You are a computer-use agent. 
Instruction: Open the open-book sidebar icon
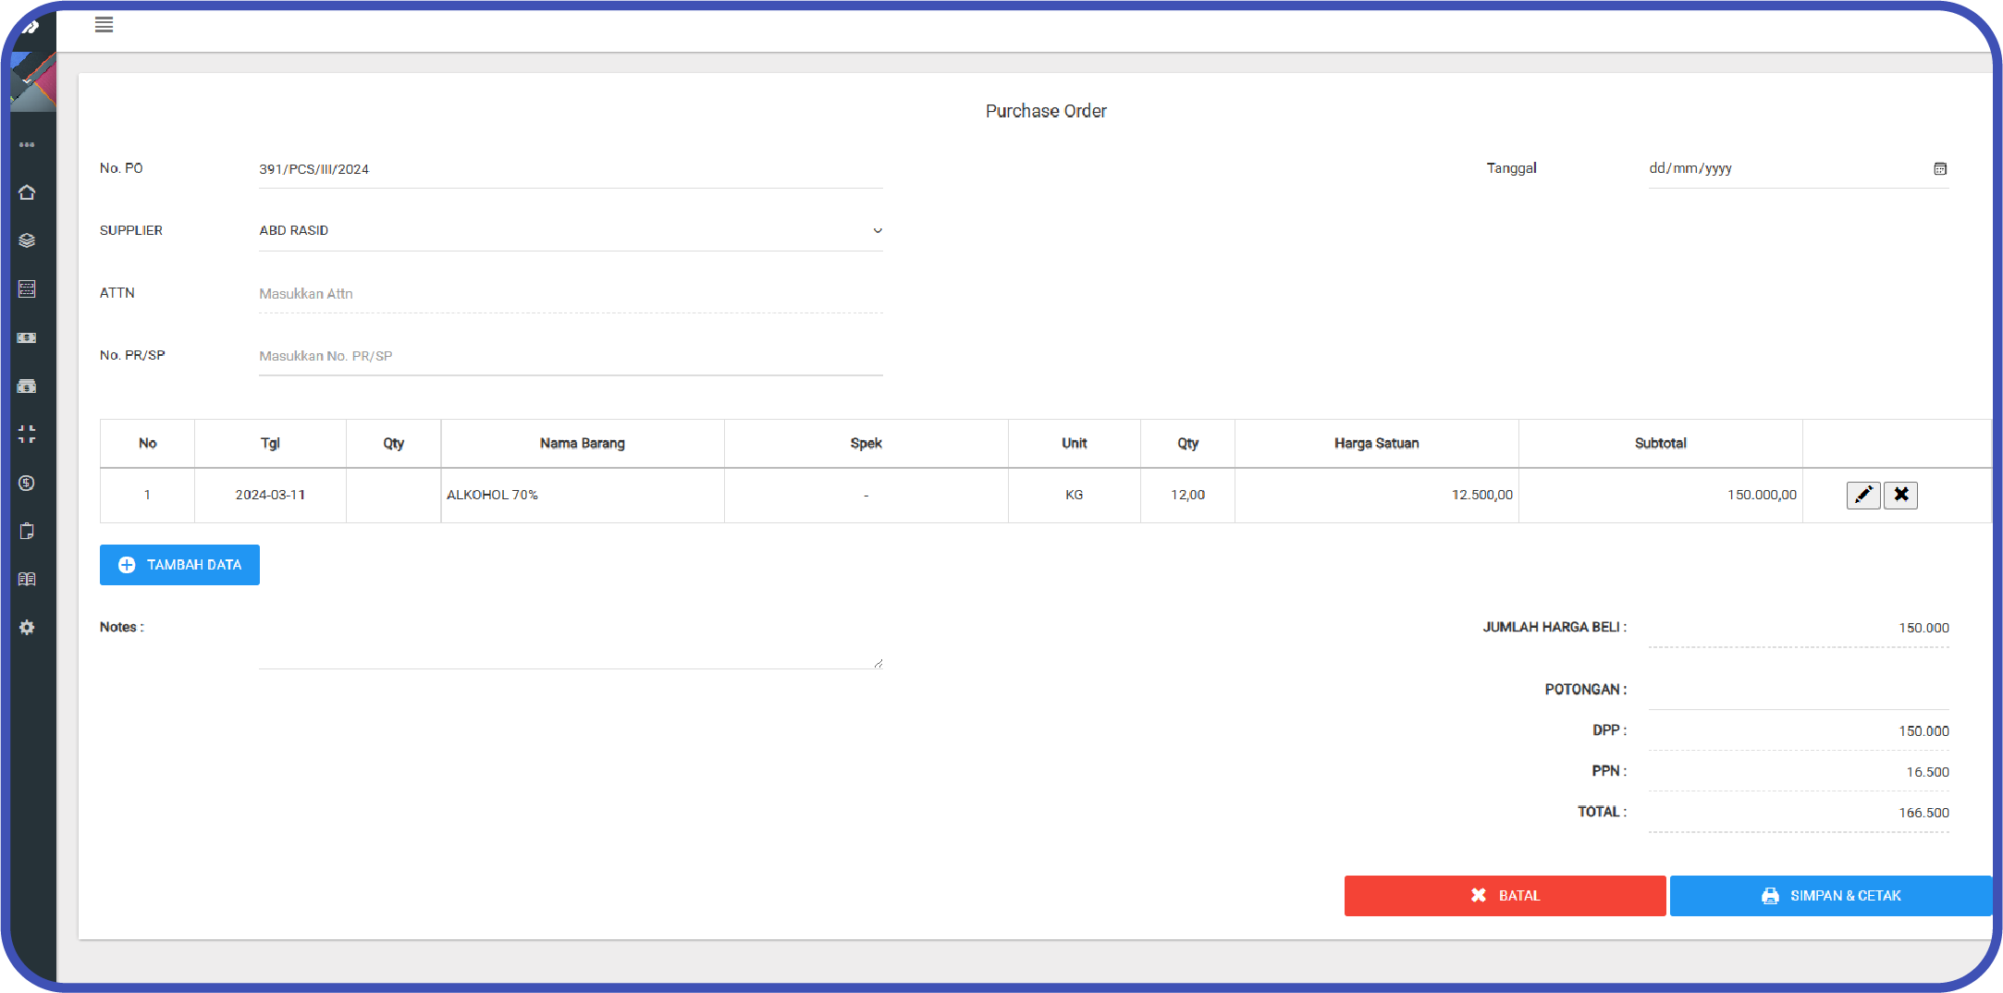pyautogui.click(x=27, y=579)
